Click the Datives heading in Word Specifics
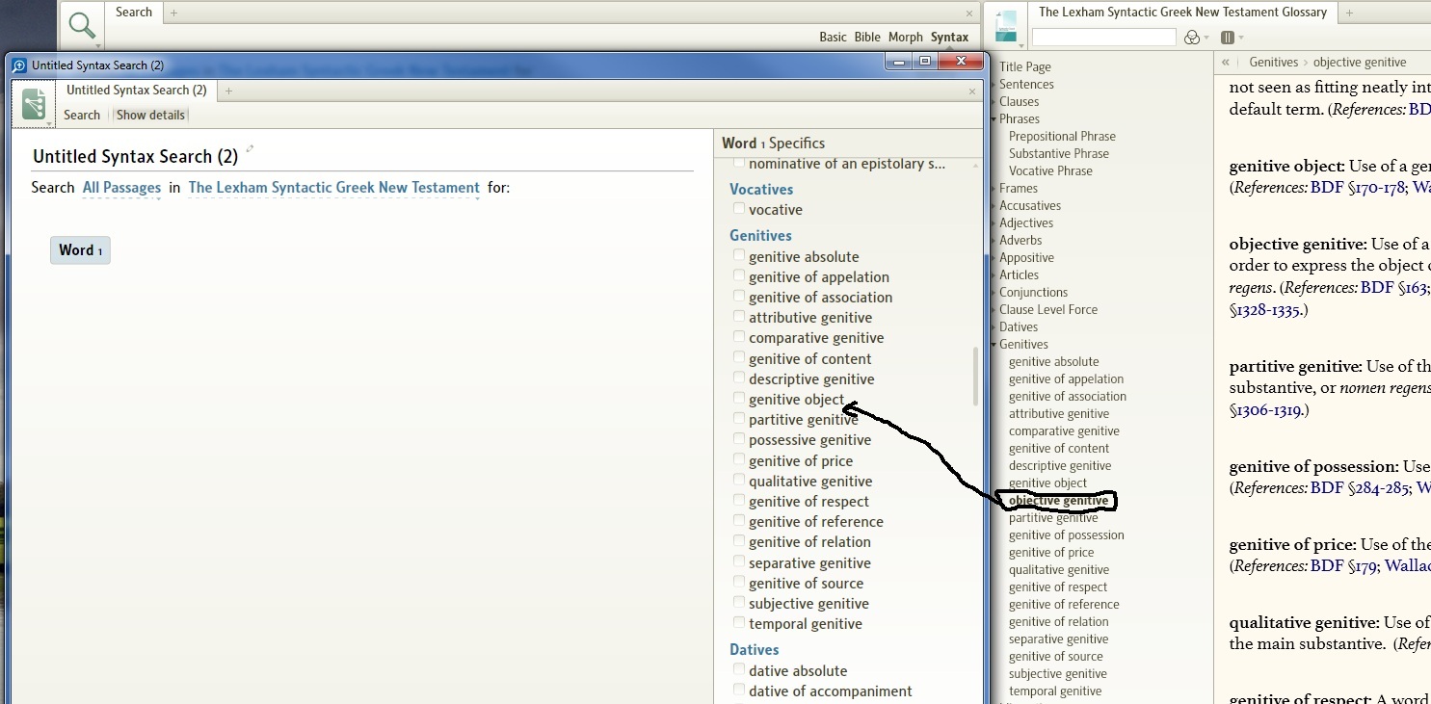1431x704 pixels. [x=754, y=649]
